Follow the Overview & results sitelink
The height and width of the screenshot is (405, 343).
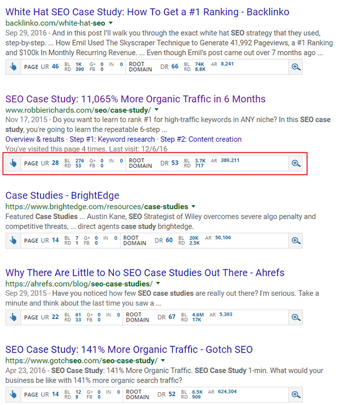pos(35,139)
